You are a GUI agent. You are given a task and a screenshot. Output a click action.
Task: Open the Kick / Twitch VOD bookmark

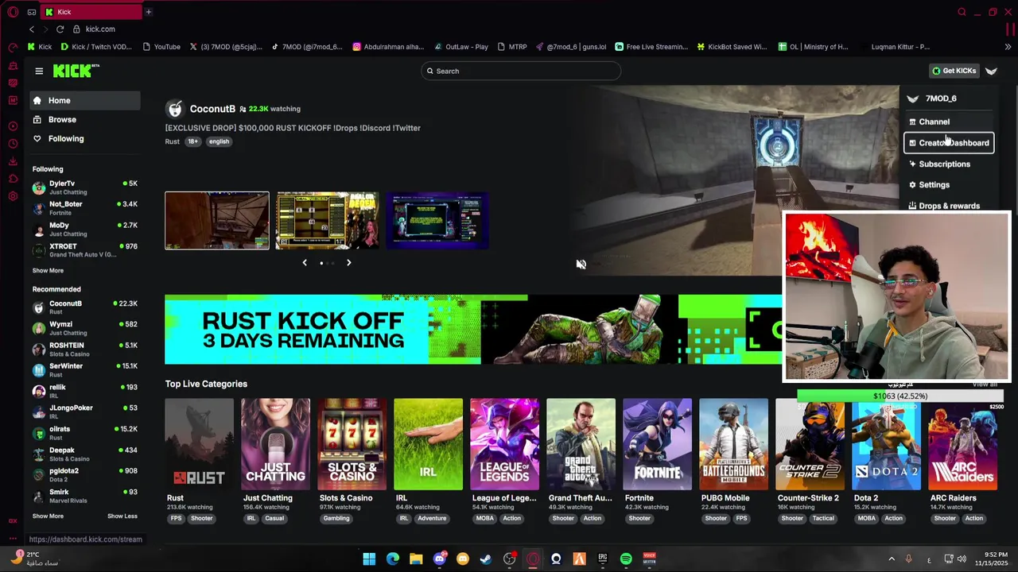click(96, 47)
